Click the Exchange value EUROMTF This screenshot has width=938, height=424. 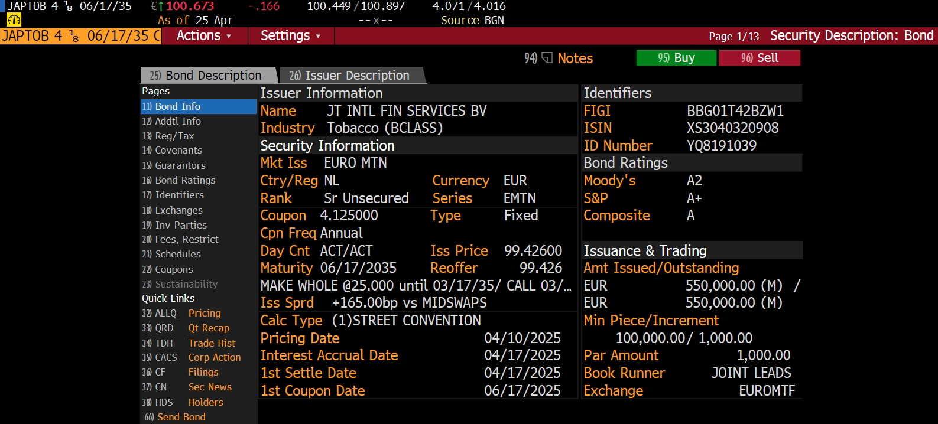767,391
